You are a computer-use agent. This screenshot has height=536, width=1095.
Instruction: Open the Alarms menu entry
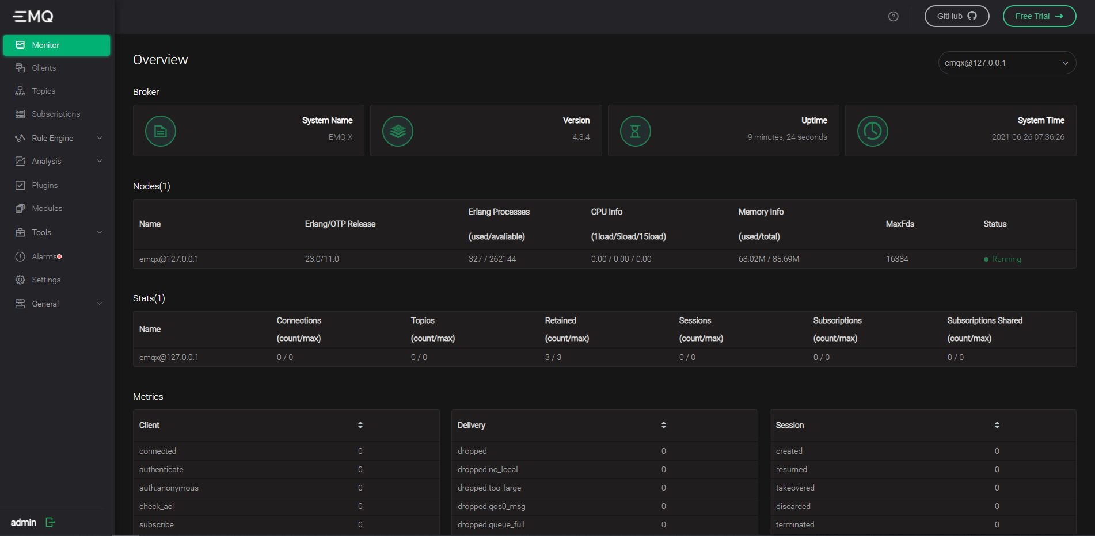pos(56,256)
